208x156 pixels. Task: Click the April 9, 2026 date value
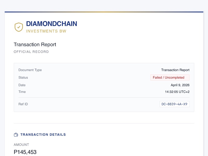coord(180,85)
